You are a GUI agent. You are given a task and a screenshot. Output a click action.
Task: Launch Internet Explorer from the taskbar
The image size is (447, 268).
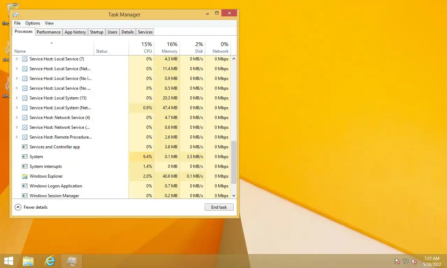pos(50,261)
